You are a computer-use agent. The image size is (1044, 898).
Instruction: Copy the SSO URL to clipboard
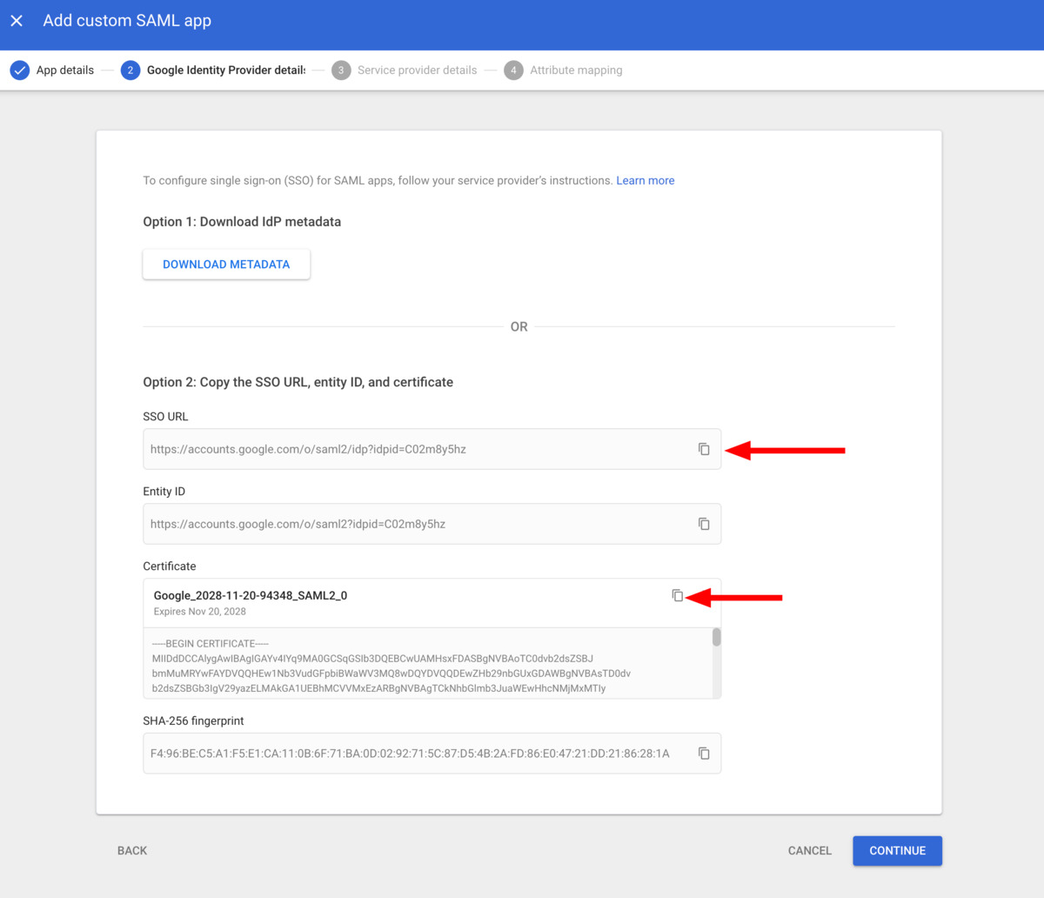tap(704, 449)
